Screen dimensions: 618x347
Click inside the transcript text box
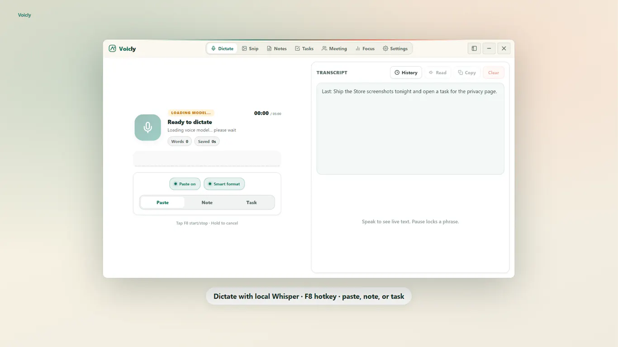pos(410,129)
